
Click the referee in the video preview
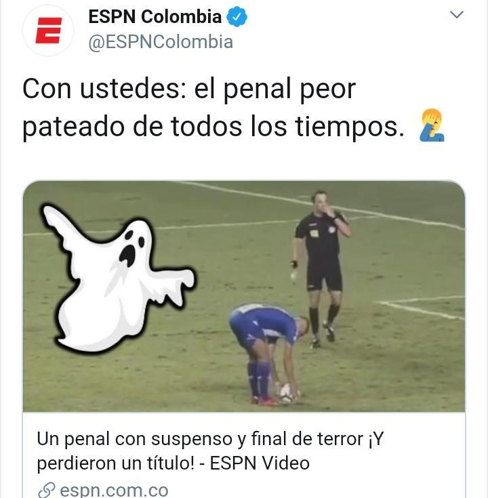tap(321, 268)
